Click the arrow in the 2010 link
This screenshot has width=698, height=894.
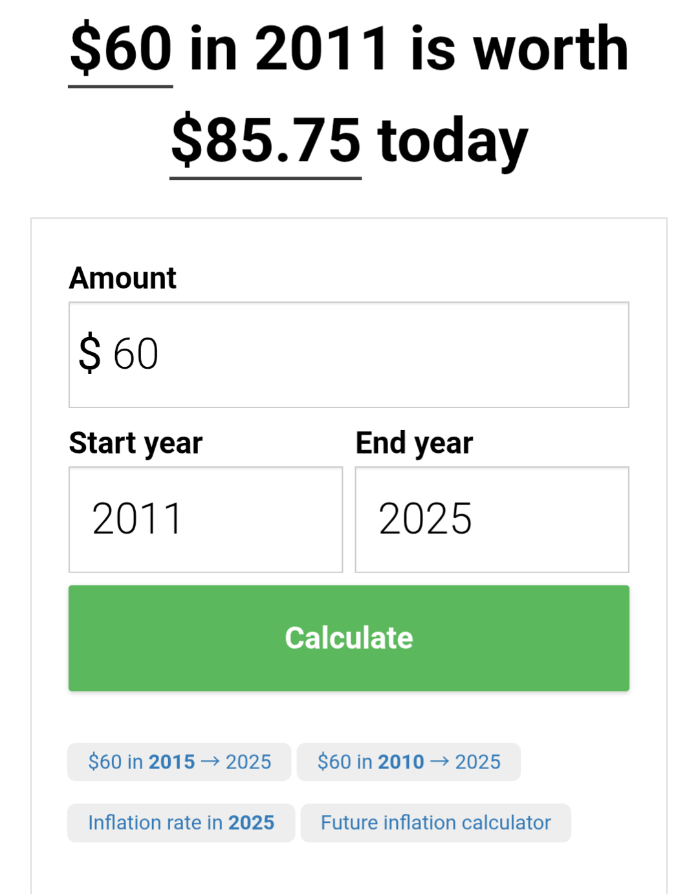[439, 762]
